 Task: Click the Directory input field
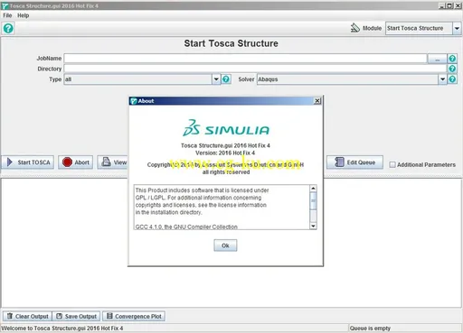[x=255, y=69]
